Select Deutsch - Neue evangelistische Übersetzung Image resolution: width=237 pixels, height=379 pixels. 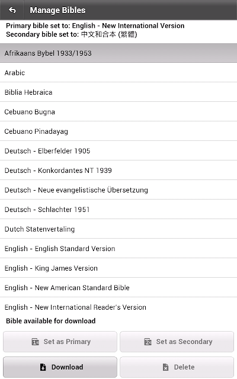(118, 190)
